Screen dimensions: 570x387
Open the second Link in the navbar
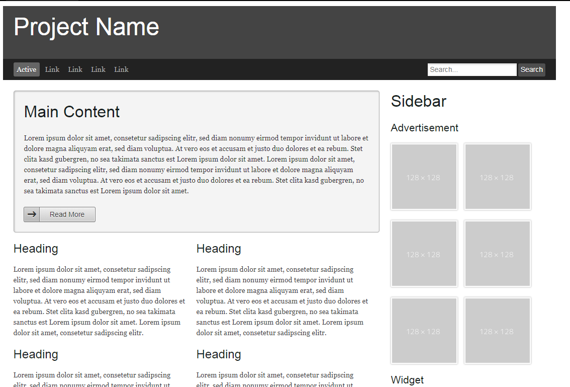(x=75, y=69)
